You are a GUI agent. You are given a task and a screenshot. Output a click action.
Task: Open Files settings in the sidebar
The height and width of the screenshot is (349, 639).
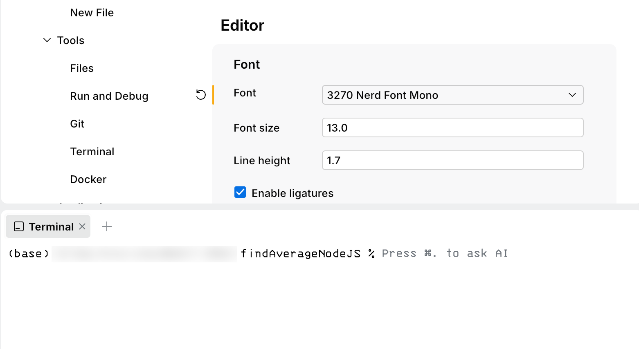(x=81, y=68)
